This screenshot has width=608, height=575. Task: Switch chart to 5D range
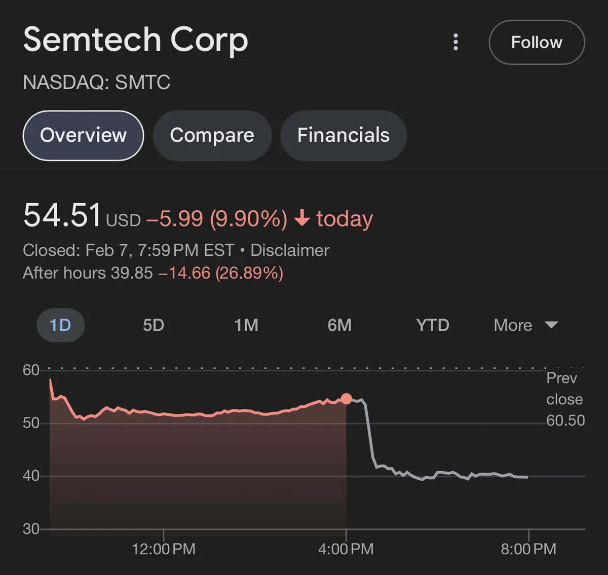click(x=154, y=325)
